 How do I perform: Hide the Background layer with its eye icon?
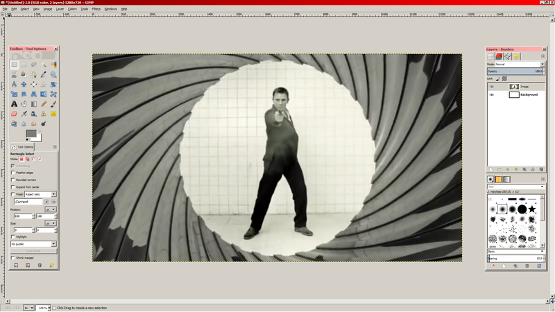coord(491,95)
